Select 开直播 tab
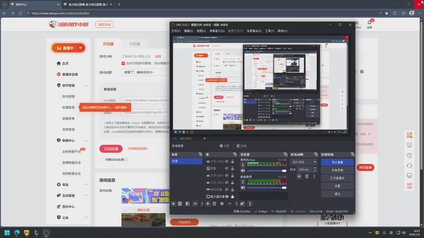 click(x=108, y=44)
